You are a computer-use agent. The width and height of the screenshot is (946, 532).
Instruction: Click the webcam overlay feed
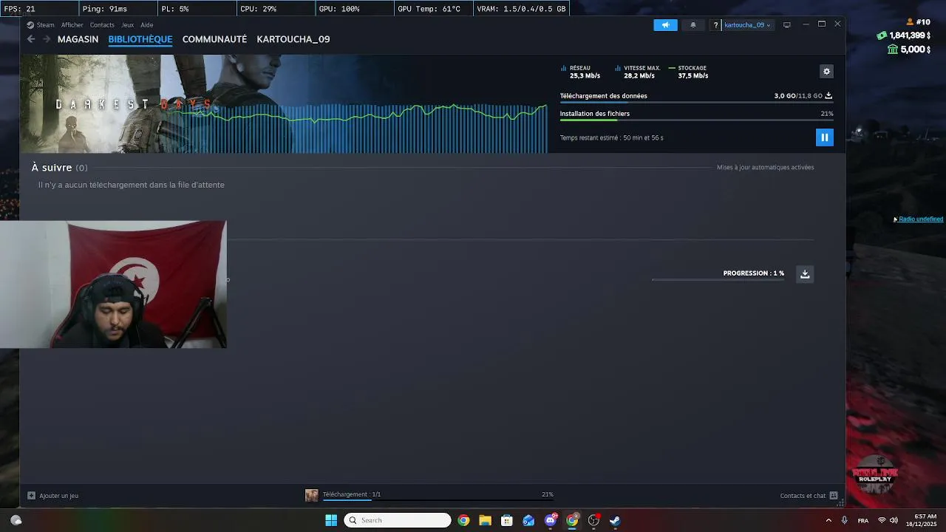(113, 284)
